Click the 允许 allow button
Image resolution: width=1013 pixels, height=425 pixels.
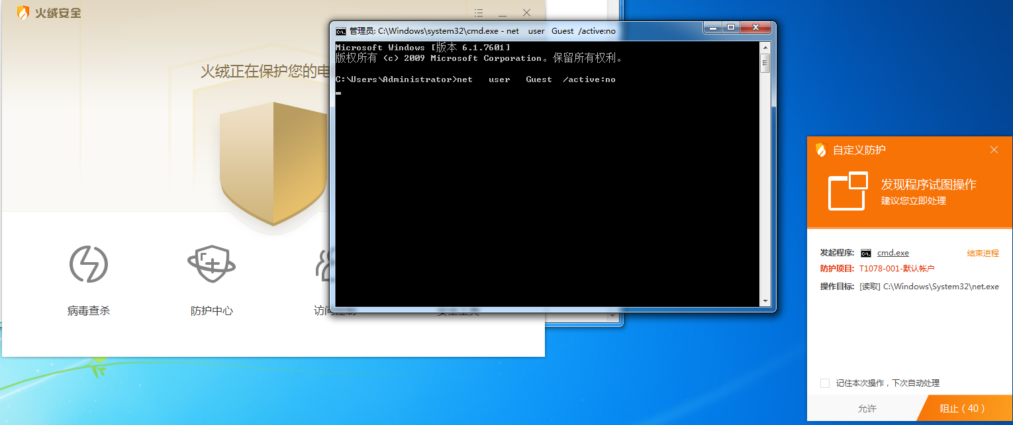(867, 408)
